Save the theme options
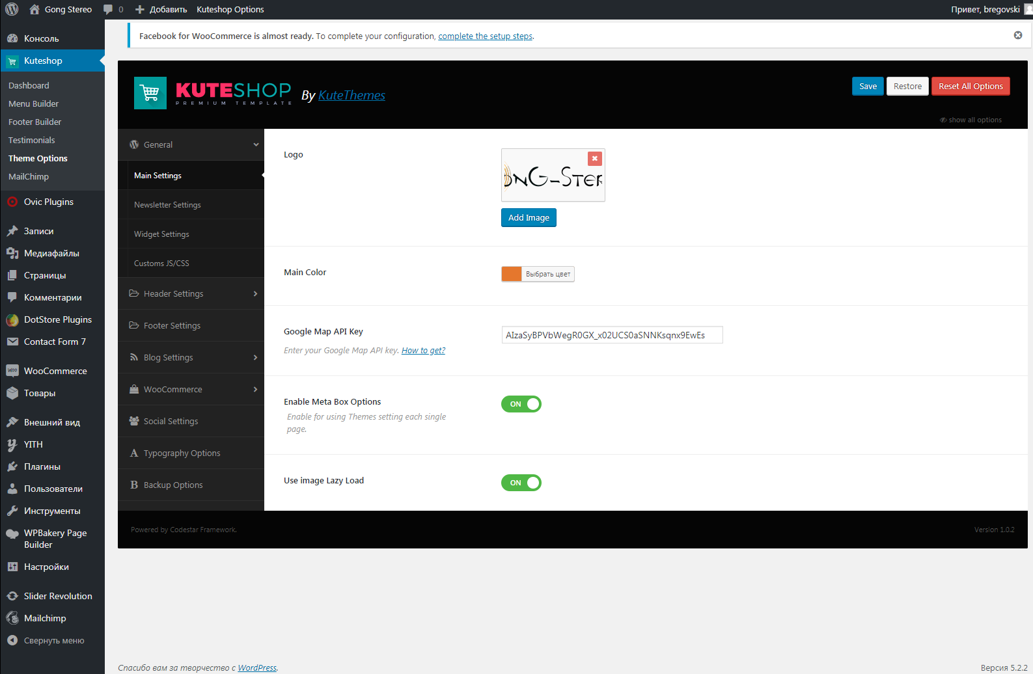Screen dimensions: 1033x674 [868, 86]
